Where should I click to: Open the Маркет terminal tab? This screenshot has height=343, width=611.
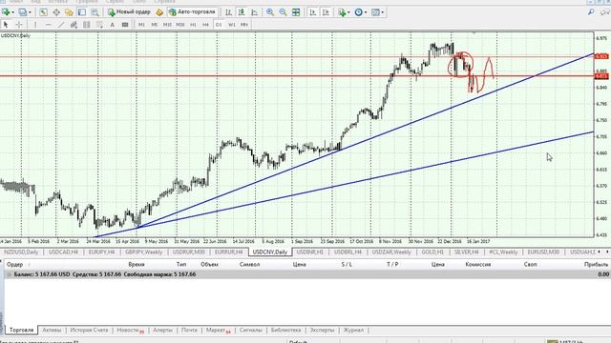point(218,331)
